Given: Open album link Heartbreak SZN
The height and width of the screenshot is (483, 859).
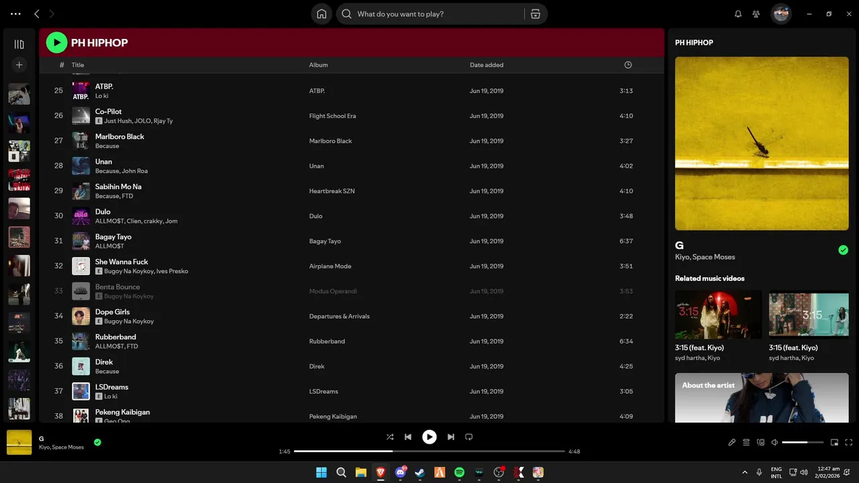Looking at the screenshot, I should (332, 191).
